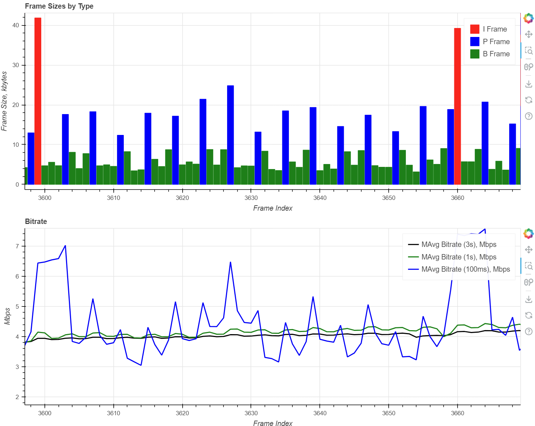535x426 pixels.
Task: Click green B Frame legend swatch
Action: (475, 54)
